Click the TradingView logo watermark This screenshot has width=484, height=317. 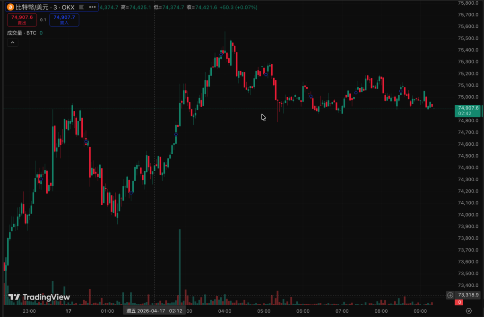39,297
